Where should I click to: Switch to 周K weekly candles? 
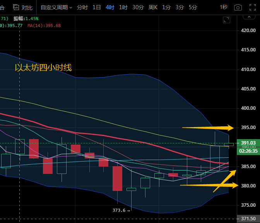coord(153,7)
